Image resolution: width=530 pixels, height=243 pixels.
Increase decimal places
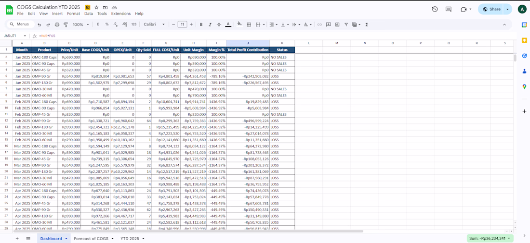tap(125, 24)
